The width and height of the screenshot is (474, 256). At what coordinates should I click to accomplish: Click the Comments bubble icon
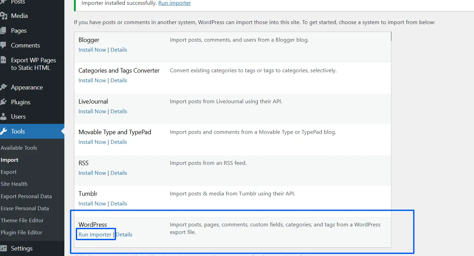tap(3, 45)
